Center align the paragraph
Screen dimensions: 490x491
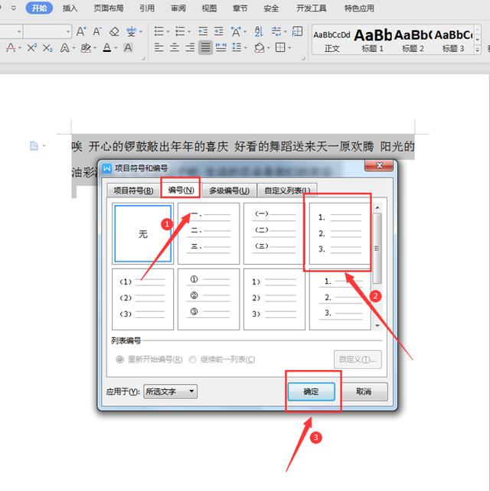[175, 47]
